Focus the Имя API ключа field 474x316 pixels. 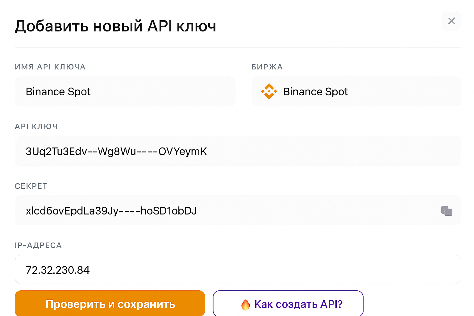125,91
